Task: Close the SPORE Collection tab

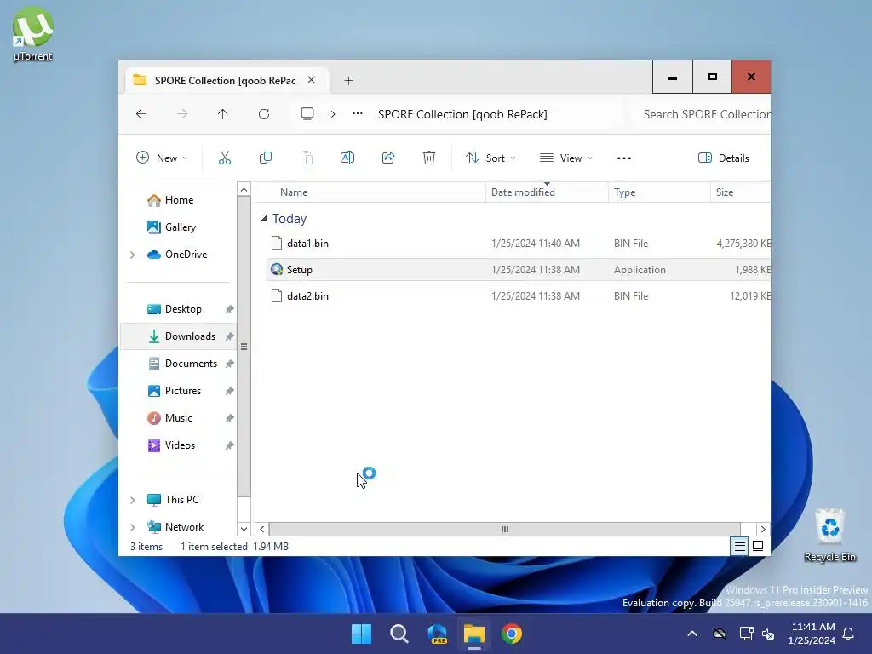Action: 312,80
